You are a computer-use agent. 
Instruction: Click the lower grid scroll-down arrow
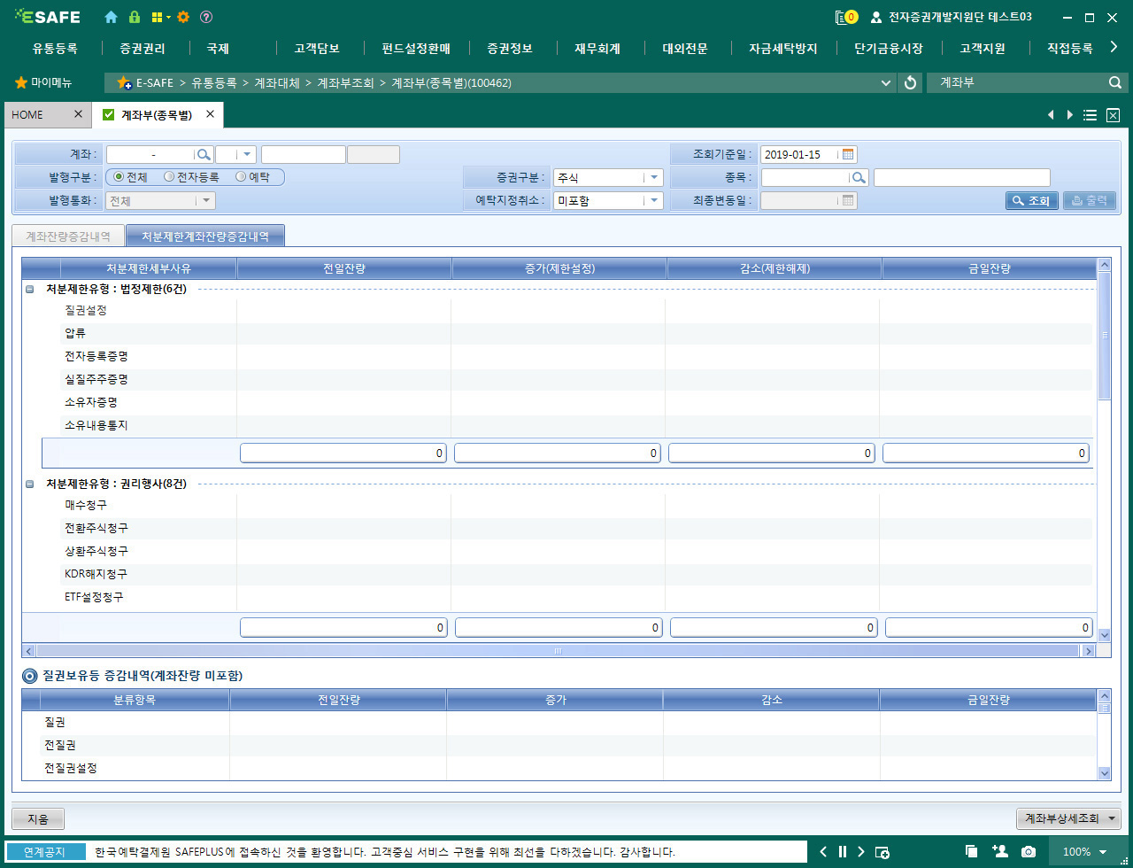coord(1104,772)
